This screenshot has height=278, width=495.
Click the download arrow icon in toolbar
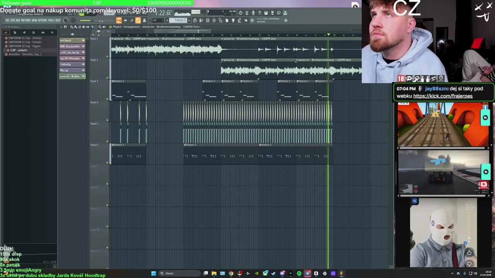click(285, 13)
